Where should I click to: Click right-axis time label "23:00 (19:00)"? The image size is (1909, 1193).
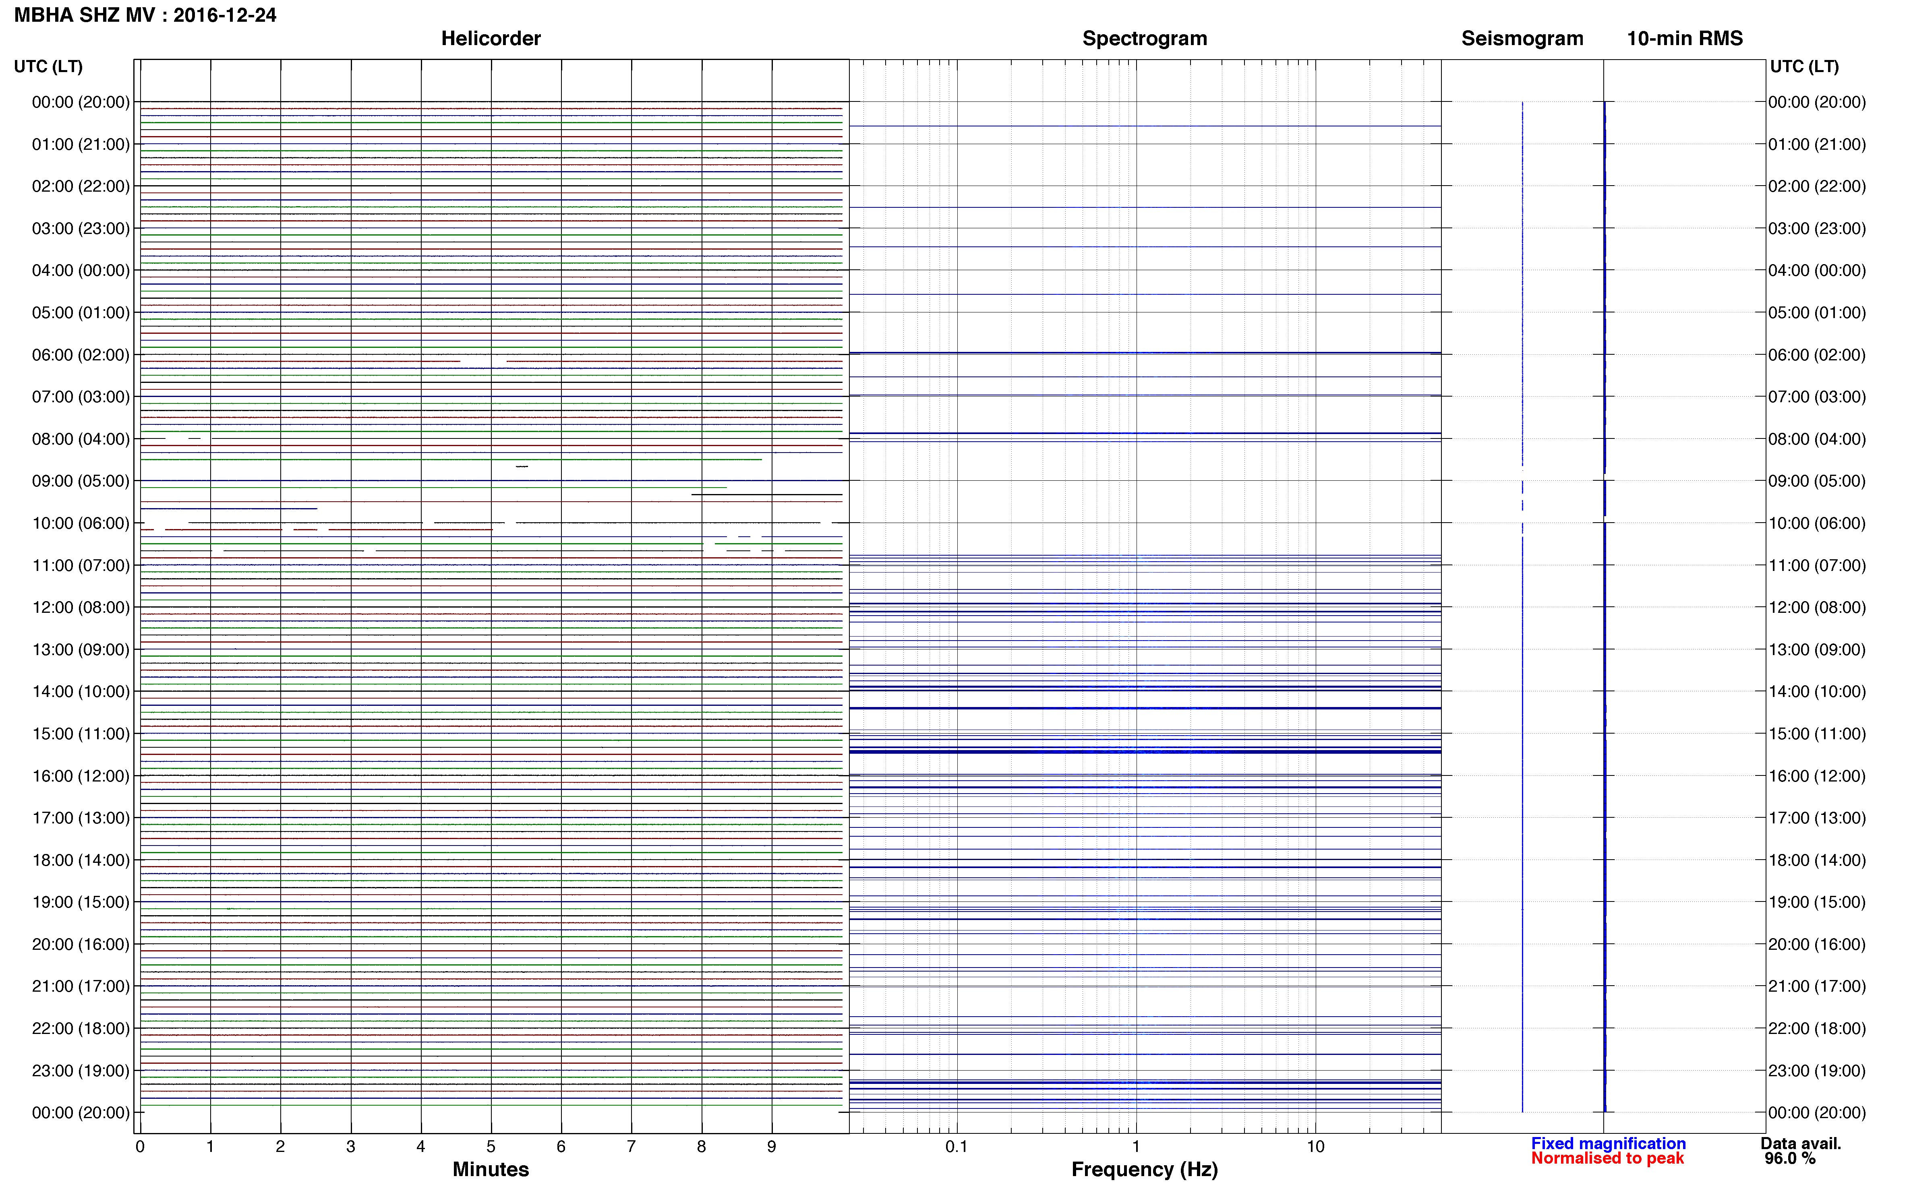coord(1818,1071)
